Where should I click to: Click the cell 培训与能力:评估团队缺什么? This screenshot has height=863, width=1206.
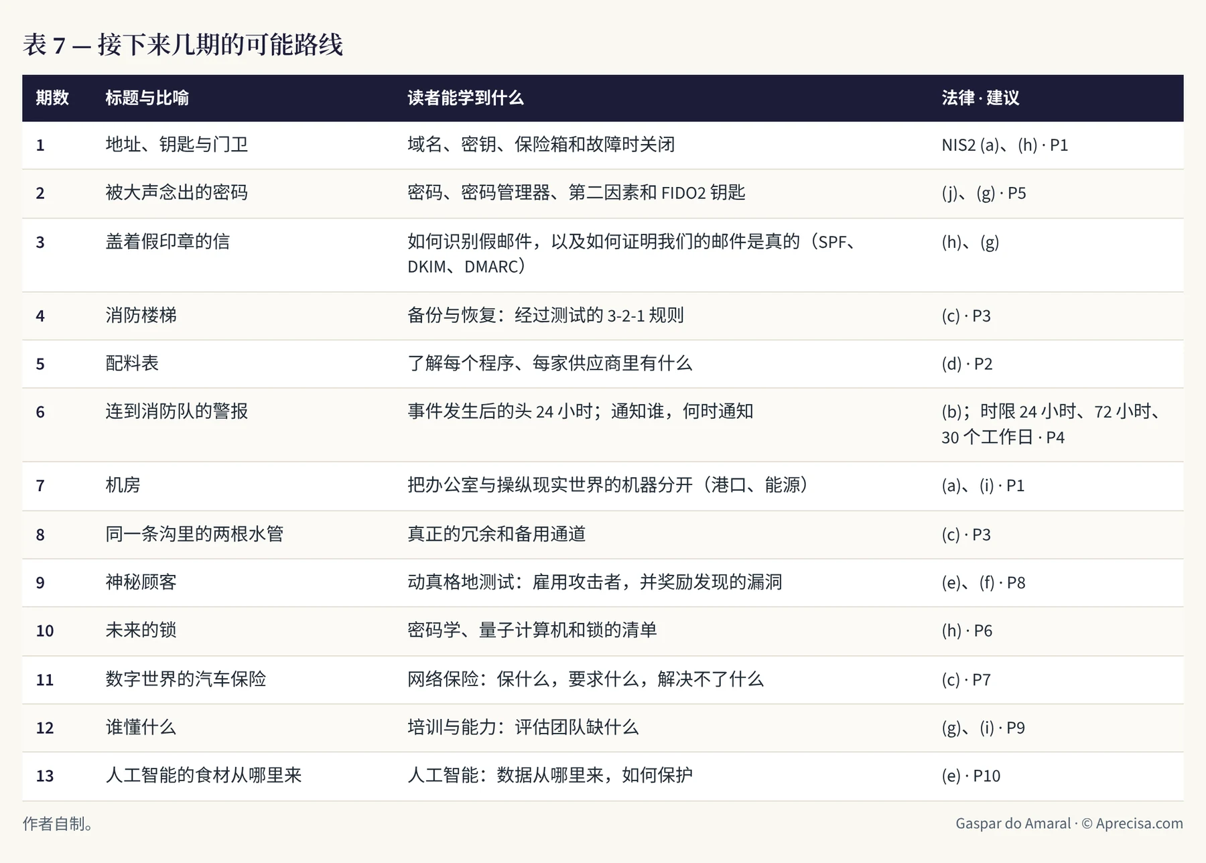523,728
